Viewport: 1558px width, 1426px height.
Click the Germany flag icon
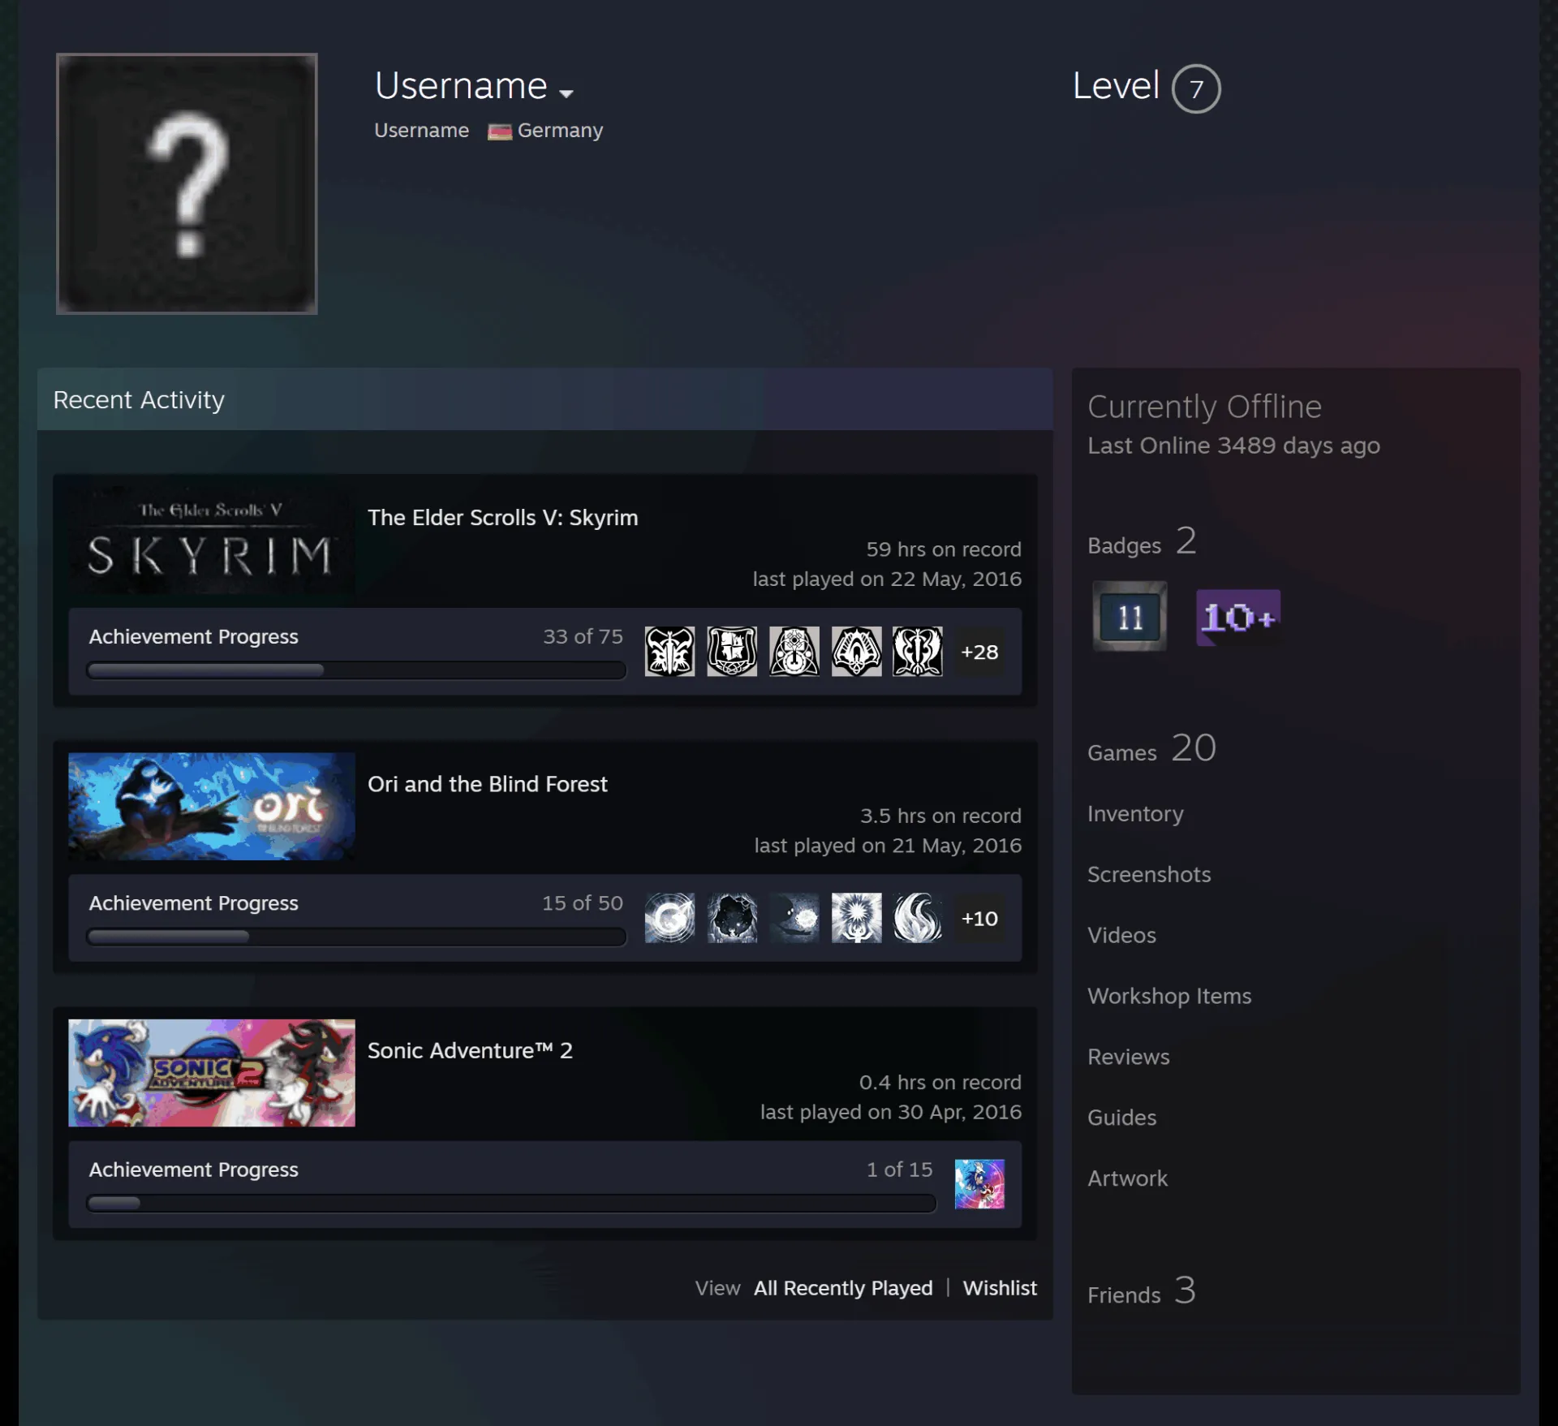point(499,131)
